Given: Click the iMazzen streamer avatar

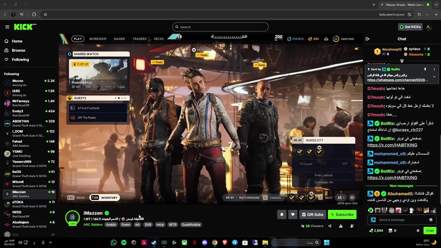Looking at the screenshot, I should point(72,217).
